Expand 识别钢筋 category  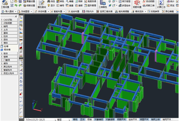9,23
